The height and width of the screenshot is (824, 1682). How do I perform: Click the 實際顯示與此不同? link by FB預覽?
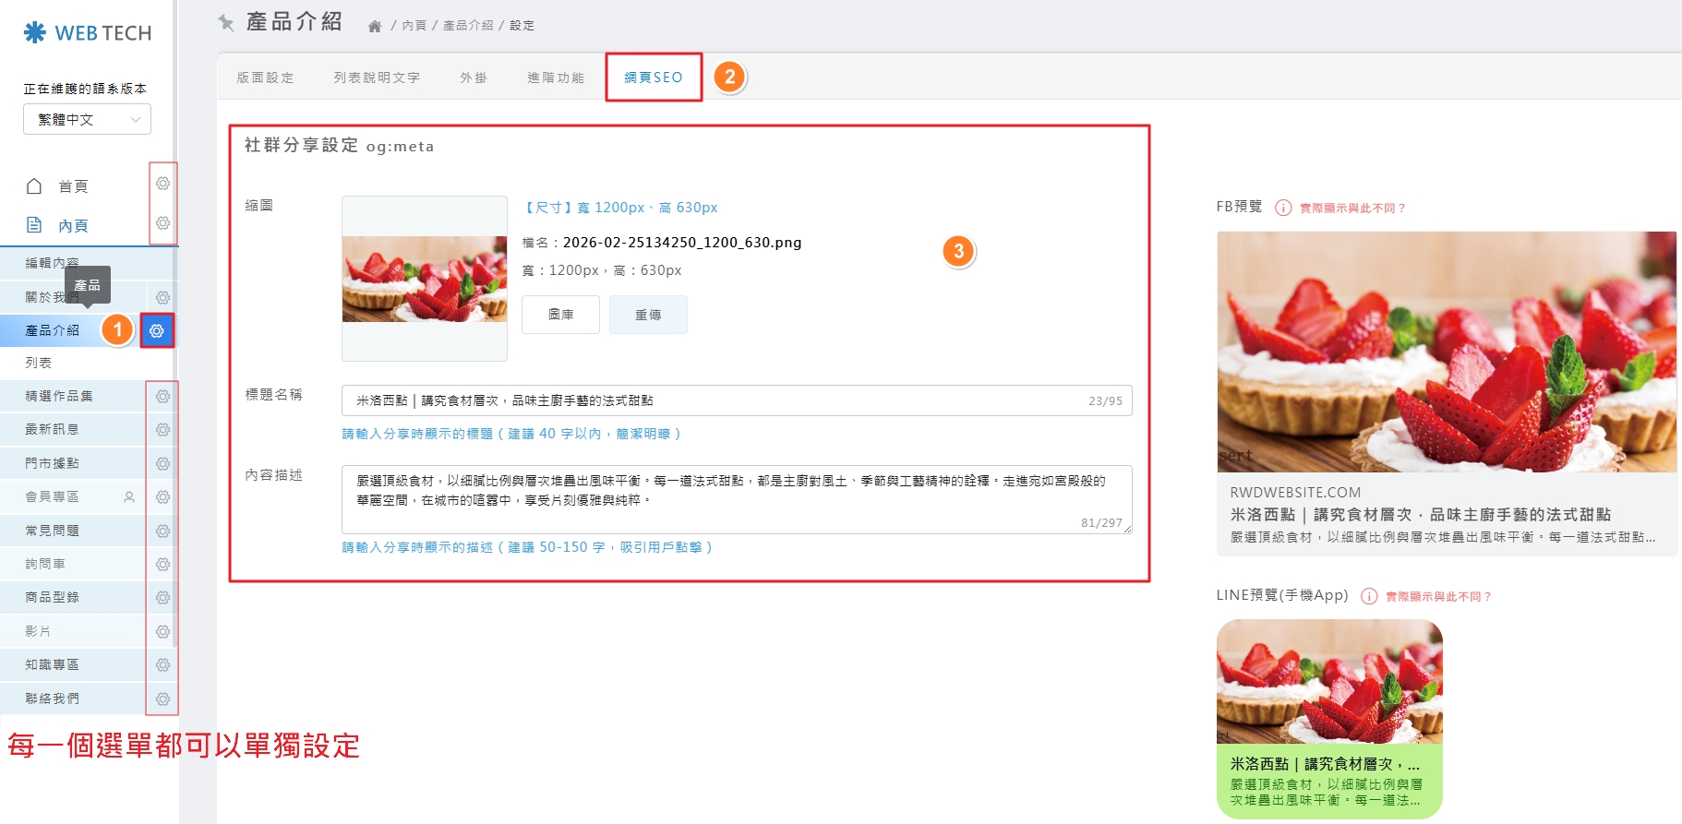pyautogui.click(x=1352, y=209)
